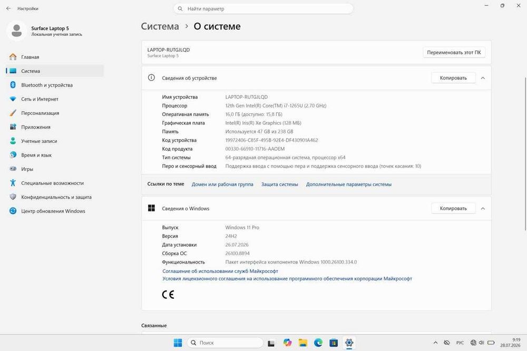This screenshot has width=527, height=351.
Task: Collapse the Сведения об устройстве section
Action: (483, 77)
